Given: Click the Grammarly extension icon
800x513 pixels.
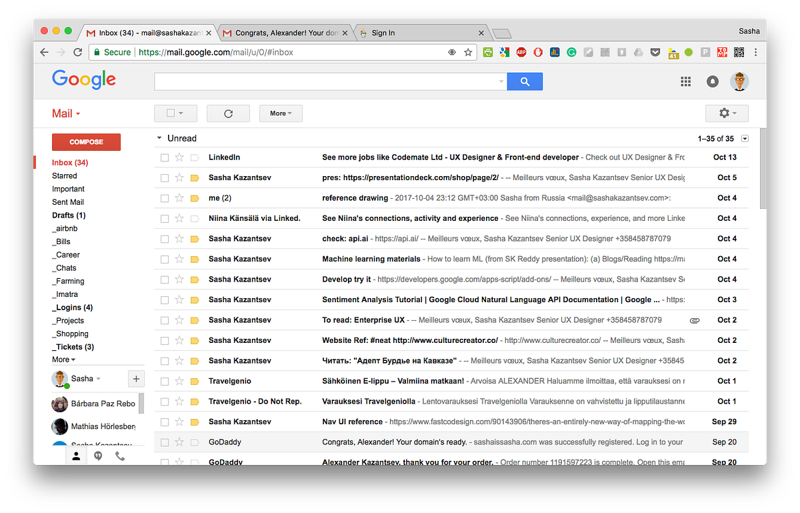Looking at the screenshot, I should [x=571, y=52].
